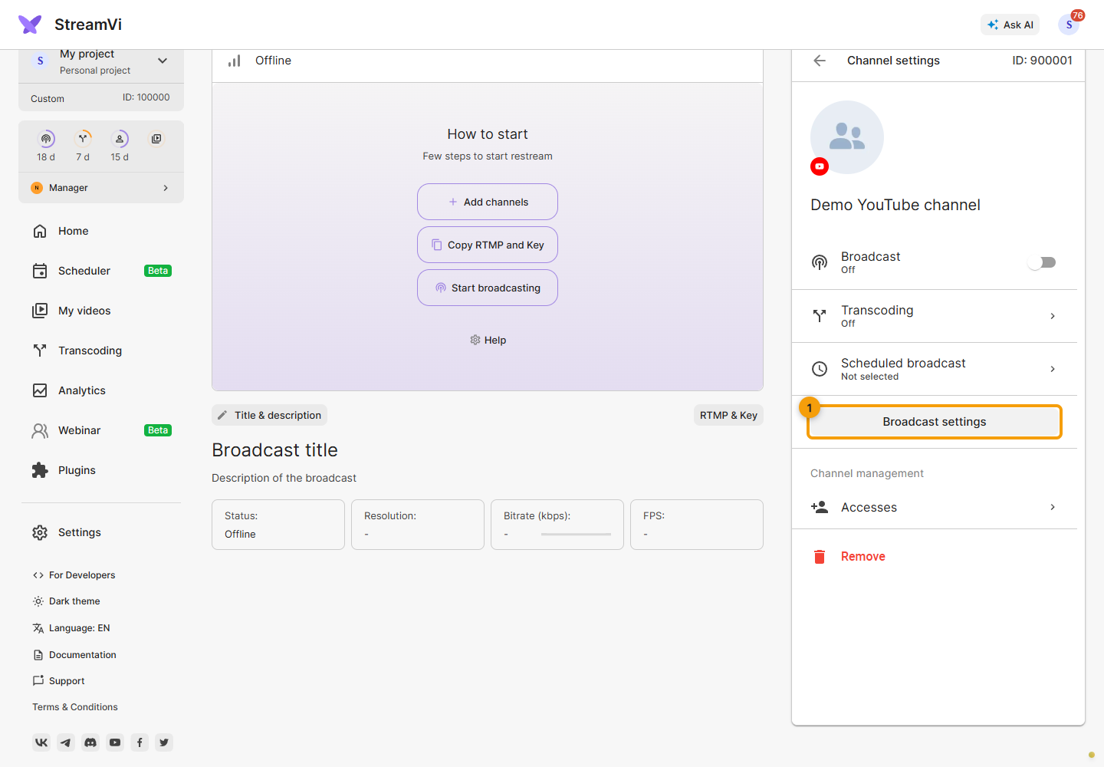The image size is (1104, 767).
Task: Click the broadcast days icon showing 18 d
Action: (x=46, y=139)
